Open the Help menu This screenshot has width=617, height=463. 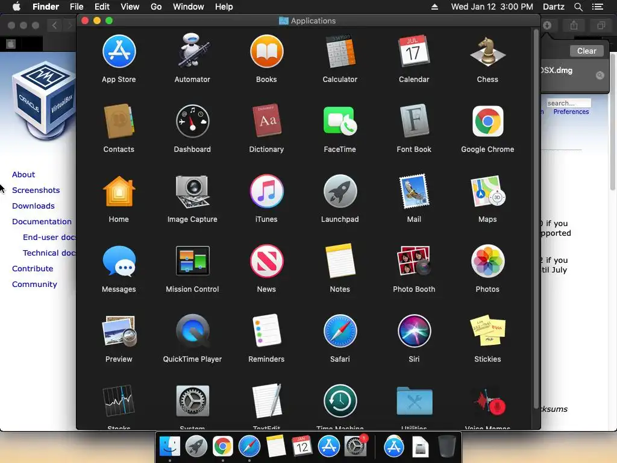224,7
